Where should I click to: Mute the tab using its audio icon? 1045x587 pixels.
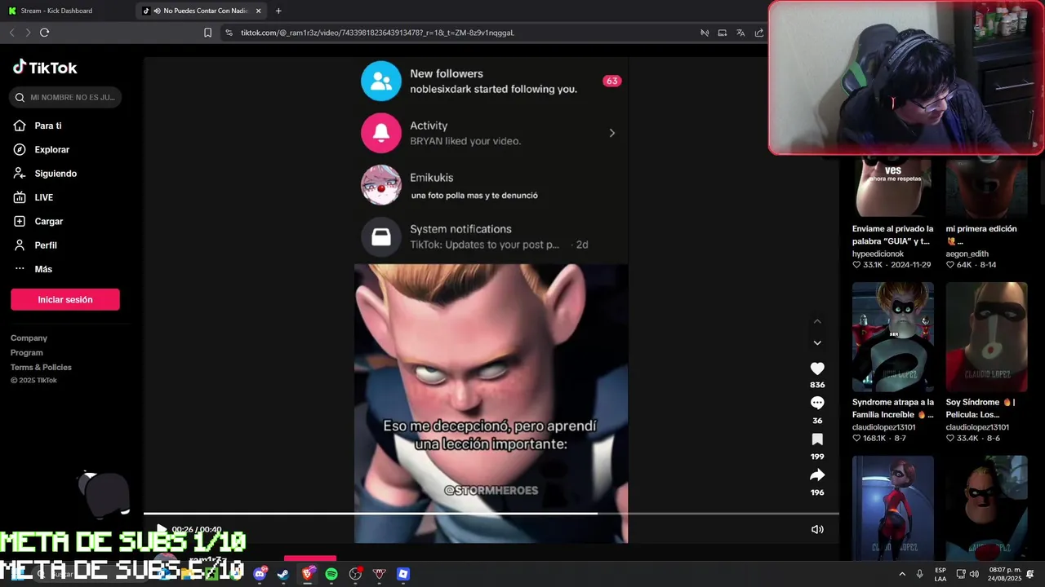tap(157, 11)
